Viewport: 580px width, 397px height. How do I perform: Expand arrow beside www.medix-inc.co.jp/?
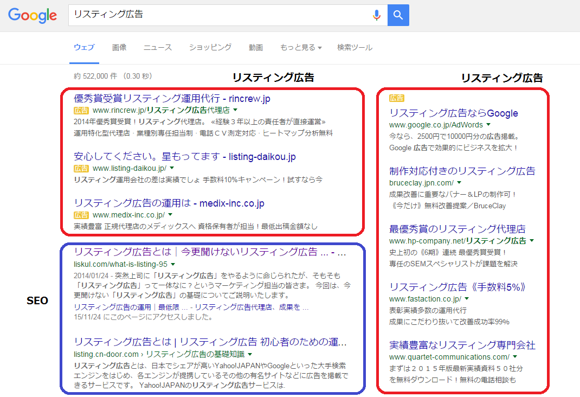[170, 215]
